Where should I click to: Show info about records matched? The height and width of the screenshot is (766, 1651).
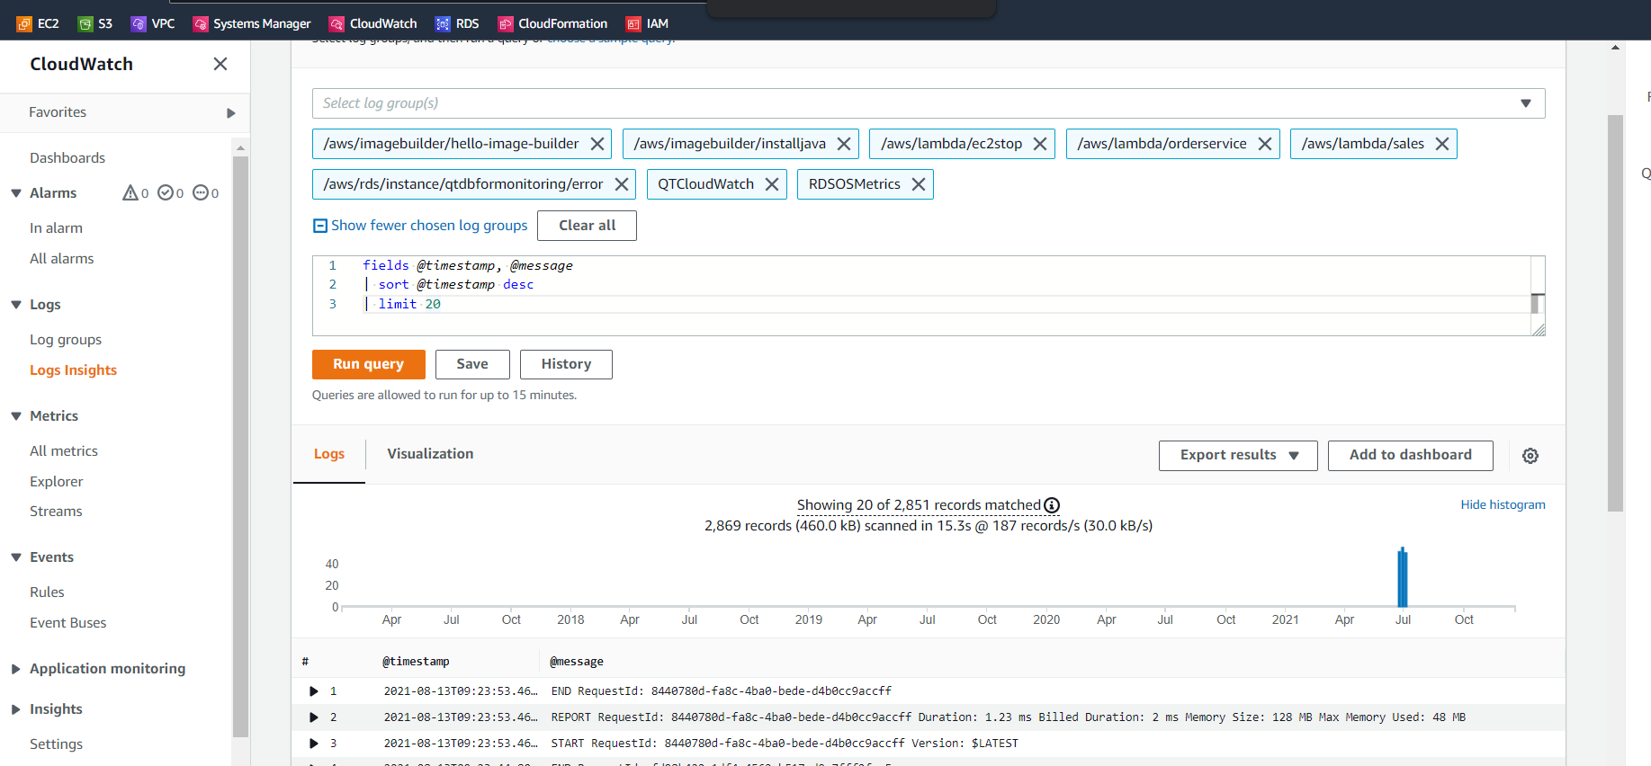click(x=1052, y=505)
